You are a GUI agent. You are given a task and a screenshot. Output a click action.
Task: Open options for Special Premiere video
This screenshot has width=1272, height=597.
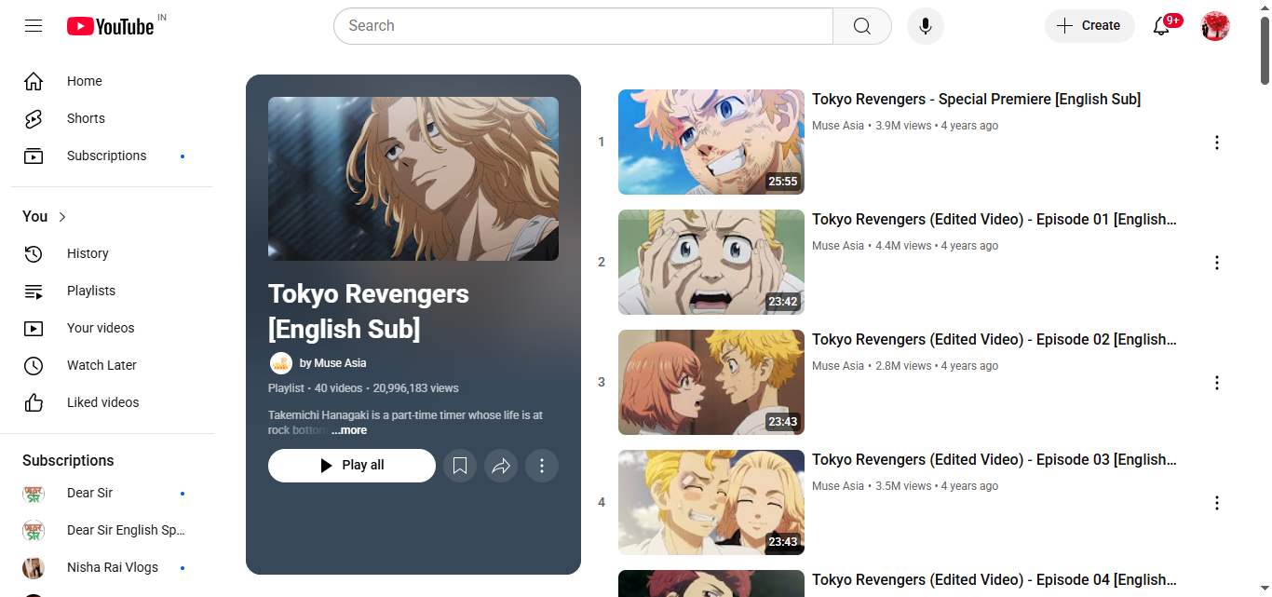point(1216,142)
